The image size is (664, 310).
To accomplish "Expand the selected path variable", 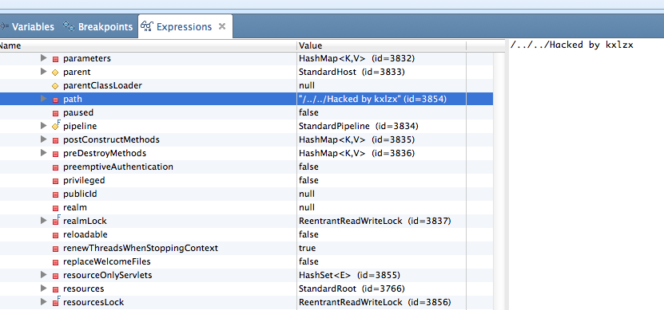I will pyautogui.click(x=43, y=99).
